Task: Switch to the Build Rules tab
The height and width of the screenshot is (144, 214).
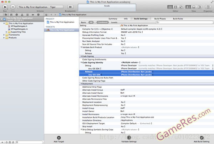Action: point(178,19)
